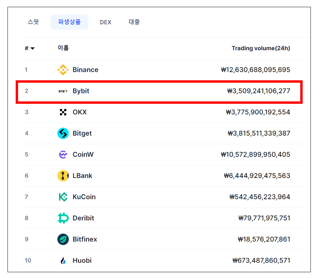Click rank number 10 in Huobi row
Image resolution: width=319 pixels, height=278 pixels.
(x=28, y=261)
